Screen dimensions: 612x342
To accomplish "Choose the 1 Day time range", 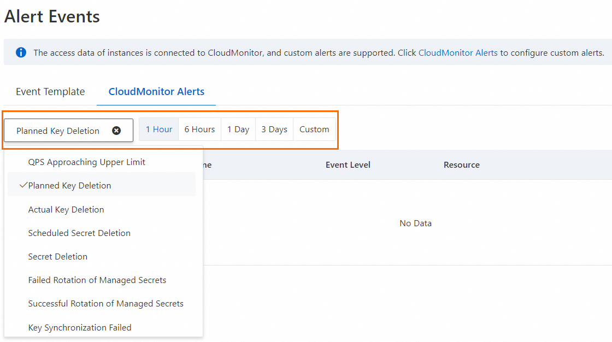I will point(238,129).
